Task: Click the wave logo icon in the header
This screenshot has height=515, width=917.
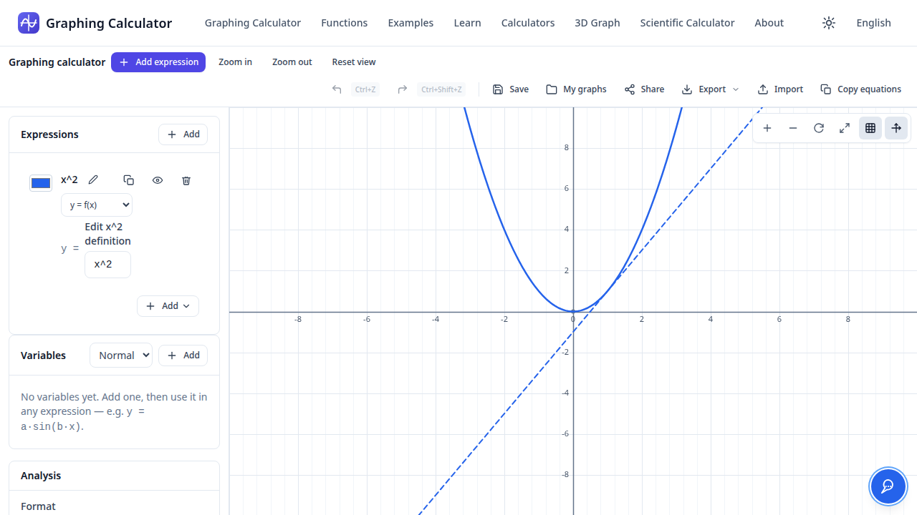Action: (x=29, y=23)
